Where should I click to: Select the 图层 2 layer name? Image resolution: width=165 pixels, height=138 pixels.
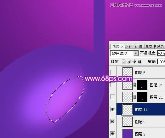tap(140, 134)
